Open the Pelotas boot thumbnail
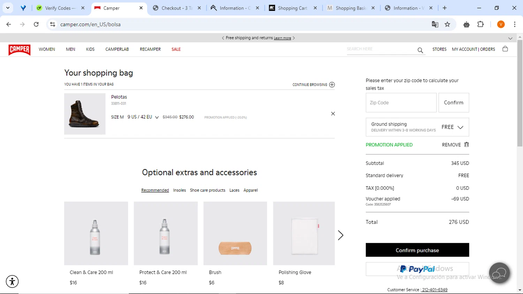 point(85,114)
